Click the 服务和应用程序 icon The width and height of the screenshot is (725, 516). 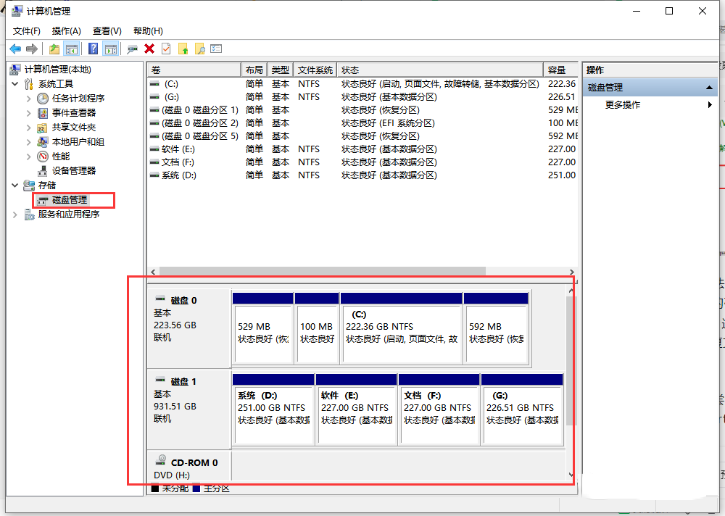29,214
